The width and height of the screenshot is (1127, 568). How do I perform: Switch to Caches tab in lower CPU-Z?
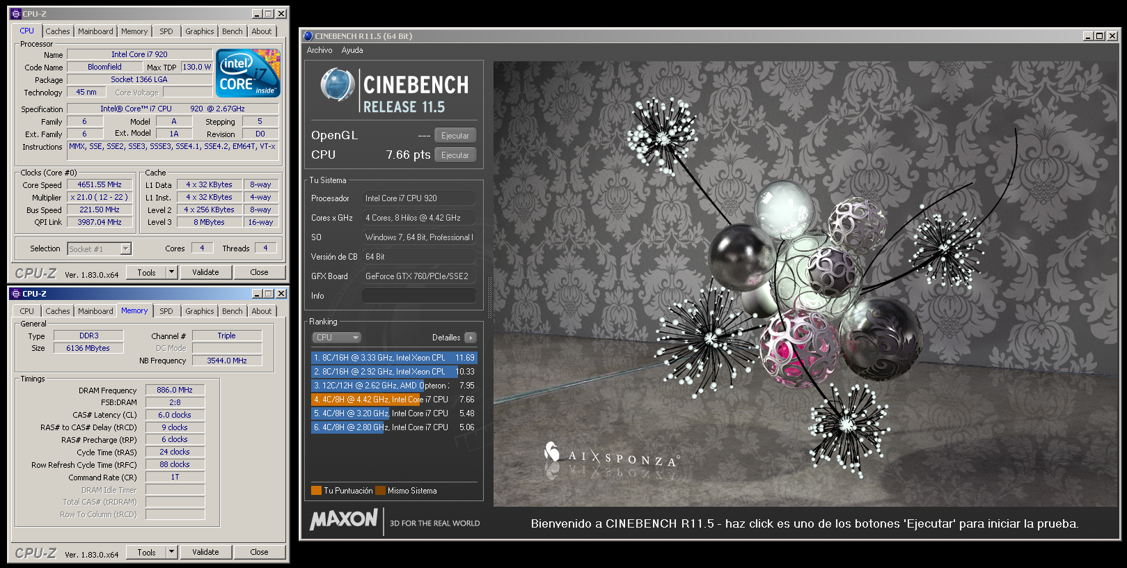point(58,311)
